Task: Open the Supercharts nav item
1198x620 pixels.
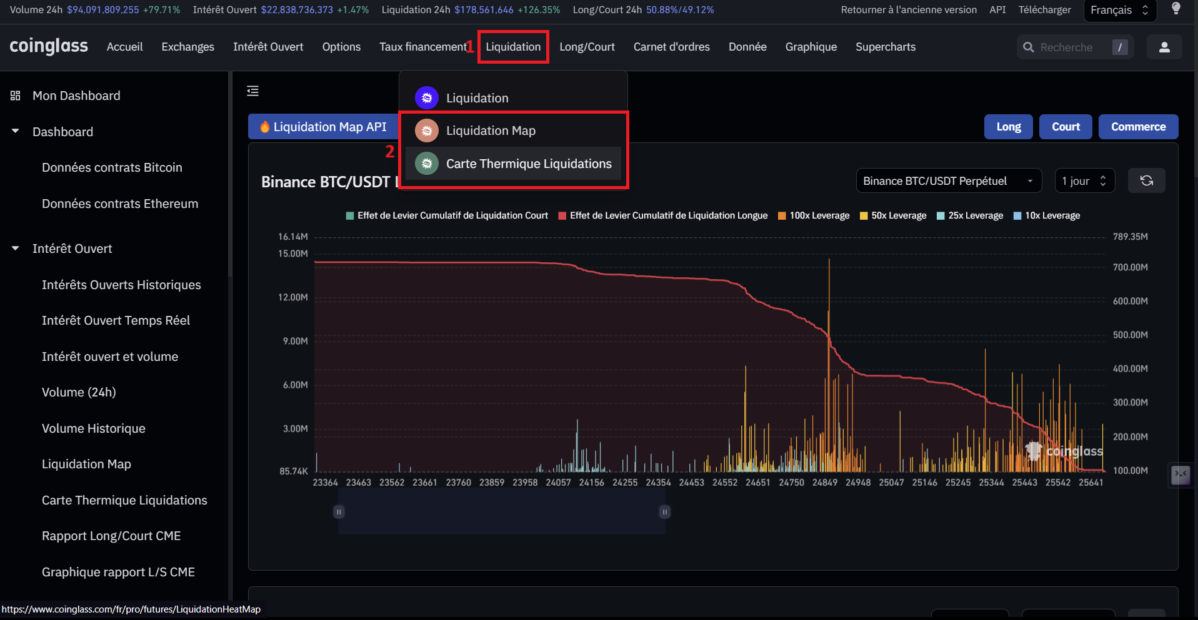Action: 885,47
